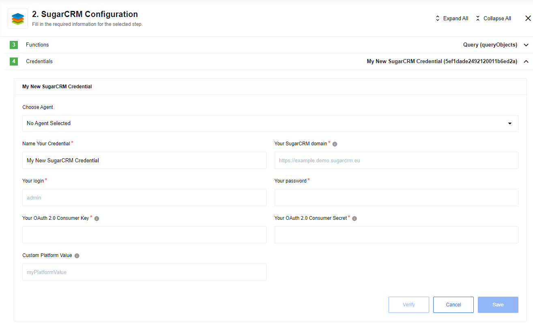Click the Verify button
The height and width of the screenshot is (323, 533).
point(408,304)
